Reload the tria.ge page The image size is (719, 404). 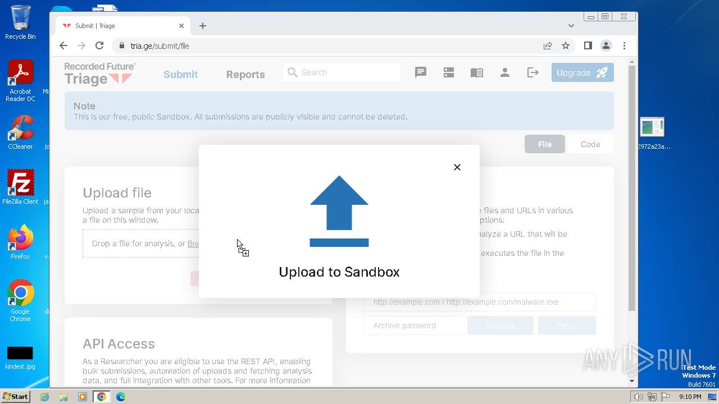[99, 46]
